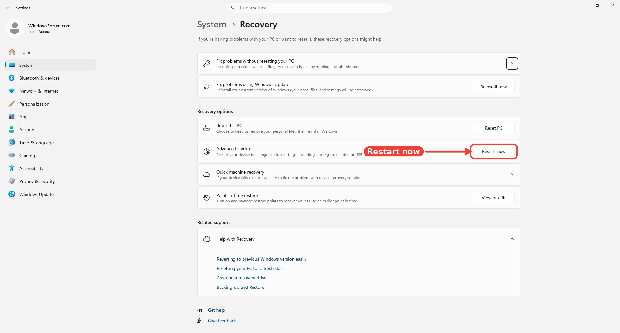Image resolution: width=620 pixels, height=333 pixels.
Task: Click the Get help link
Action: coord(216,310)
